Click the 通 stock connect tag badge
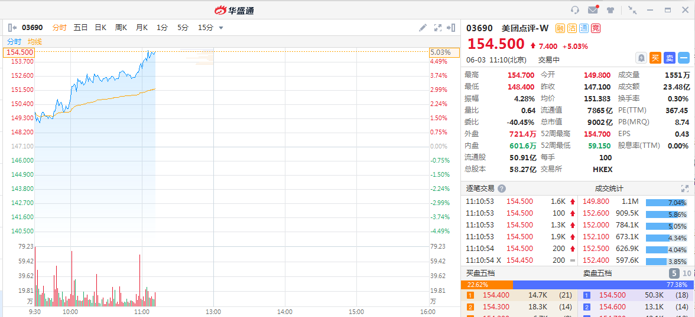 [x=584, y=28]
